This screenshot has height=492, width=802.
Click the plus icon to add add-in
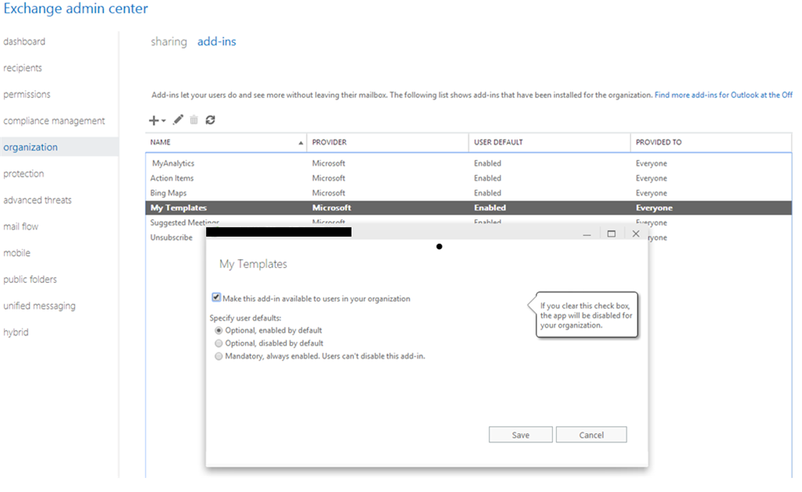[154, 120]
